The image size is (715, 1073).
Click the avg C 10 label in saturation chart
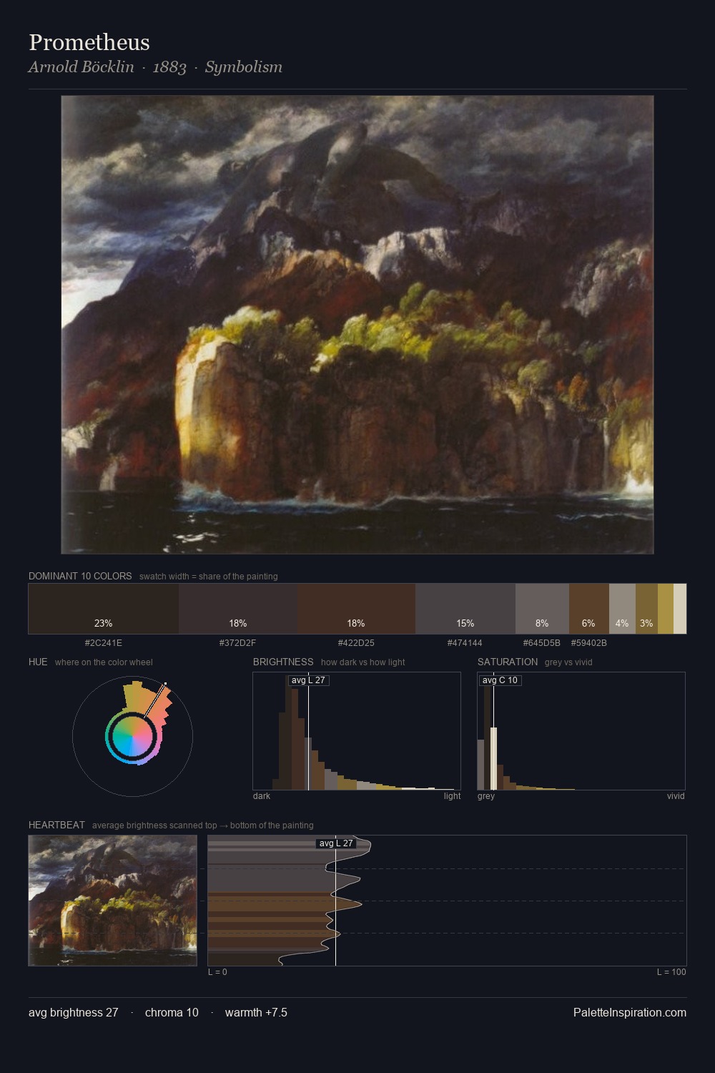pos(500,680)
